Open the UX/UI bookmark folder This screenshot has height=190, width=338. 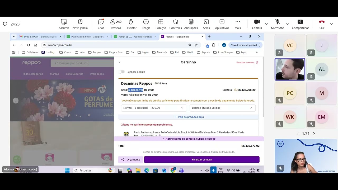click(187, 52)
